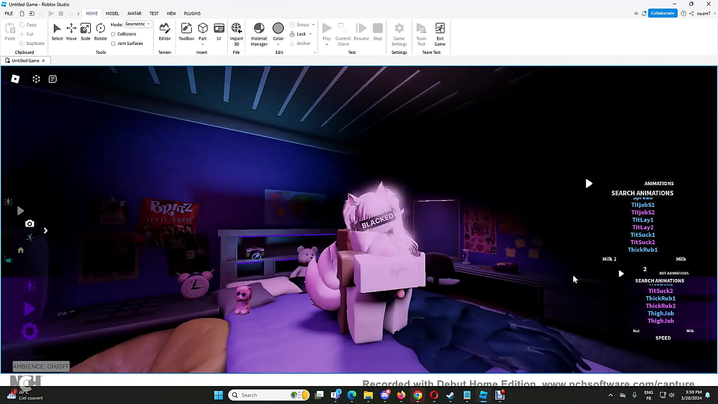Activate the Scale tool
The width and height of the screenshot is (718, 404).
coord(85,32)
